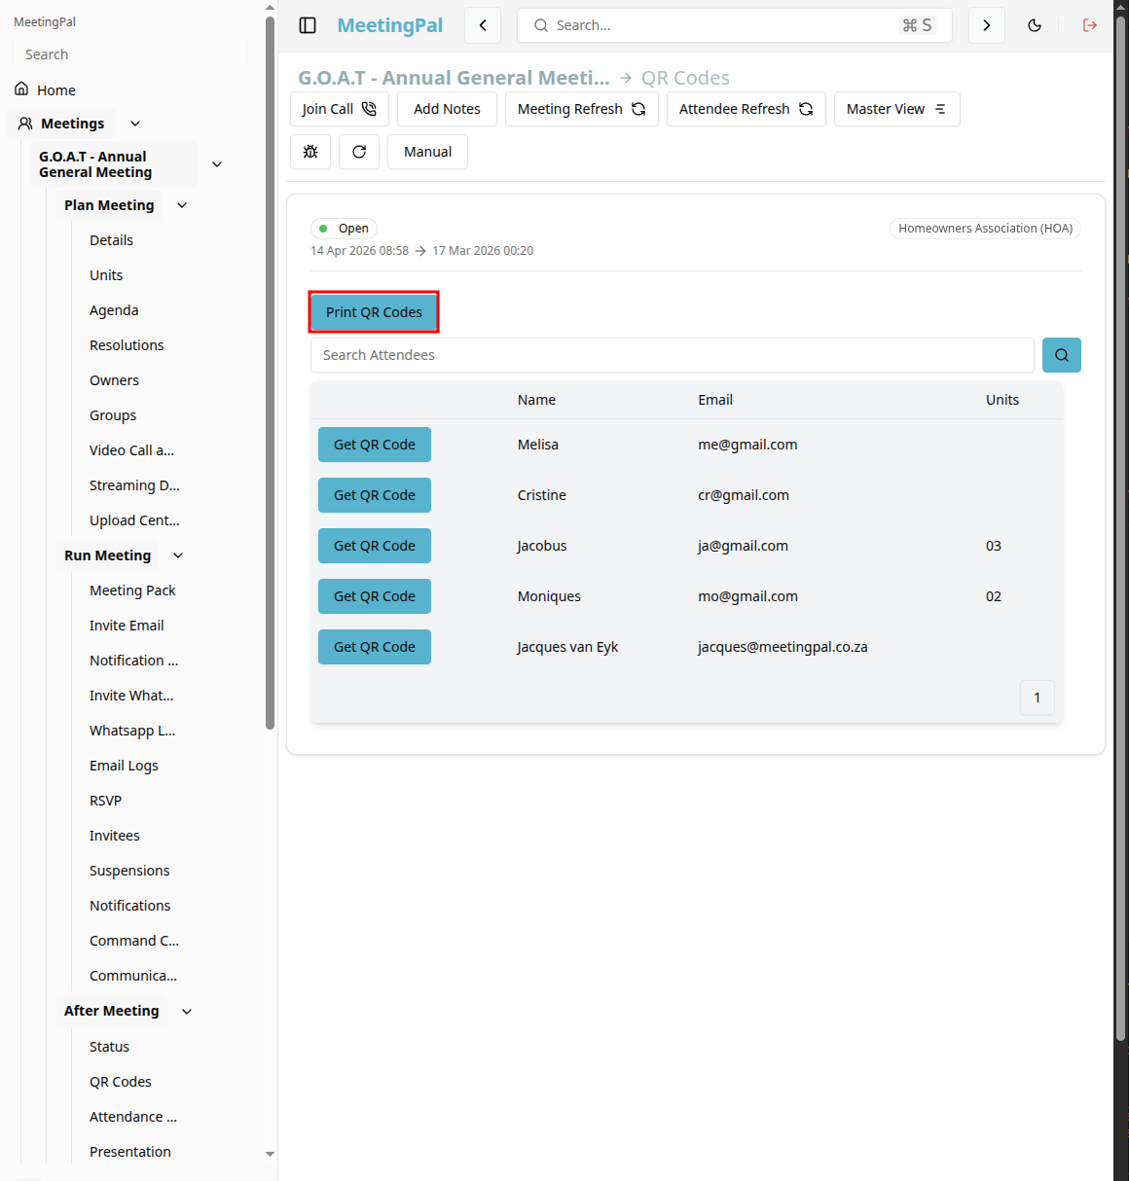Toggle dark mode moon icon

coord(1035,25)
